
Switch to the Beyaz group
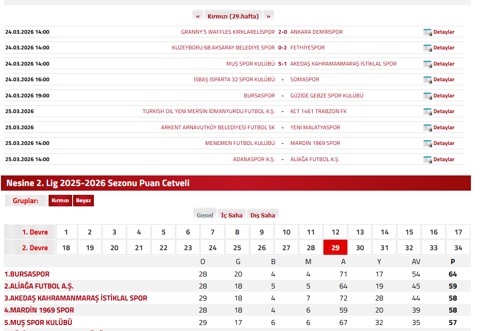[84, 201]
